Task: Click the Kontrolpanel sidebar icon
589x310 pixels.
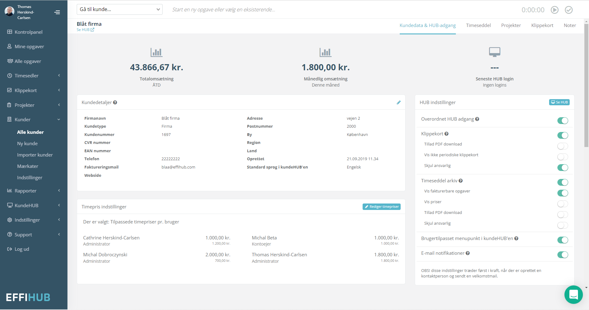Action: 10,32
